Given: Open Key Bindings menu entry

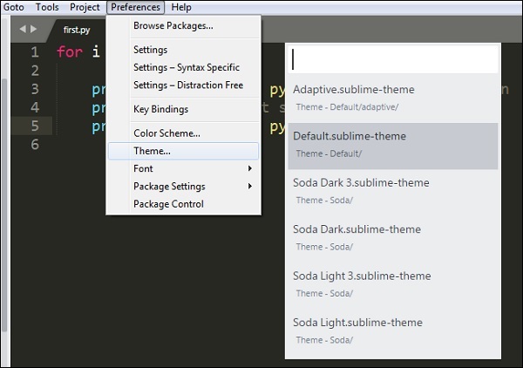Looking at the screenshot, I should point(160,109).
